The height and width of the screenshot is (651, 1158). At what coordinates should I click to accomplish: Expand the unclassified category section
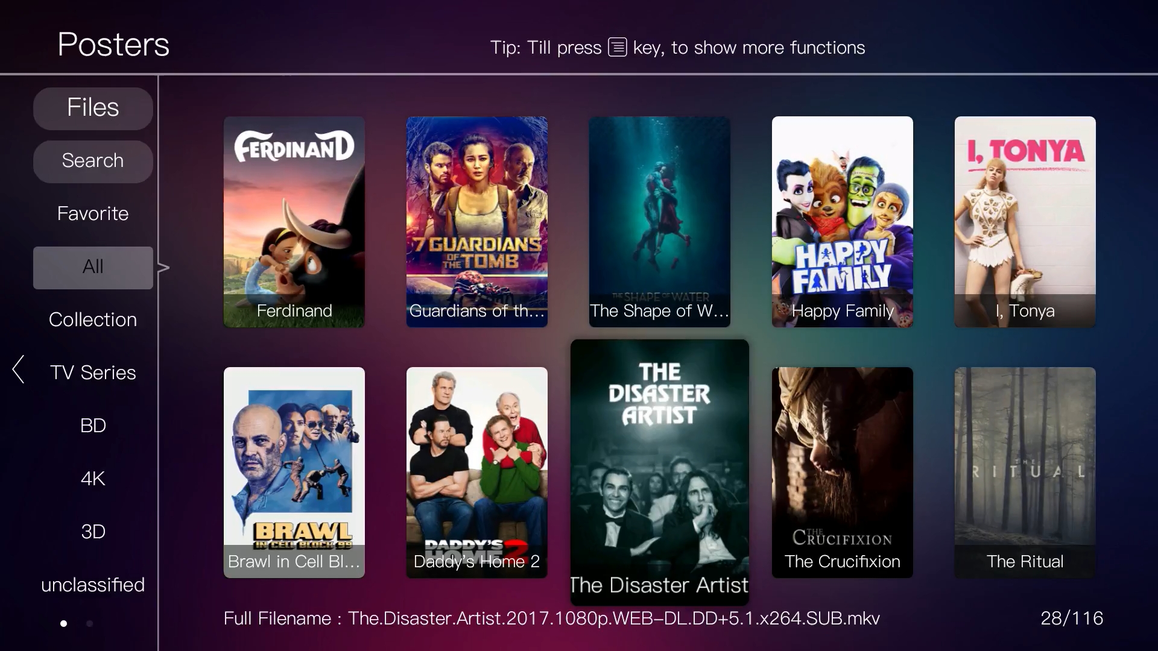92,585
